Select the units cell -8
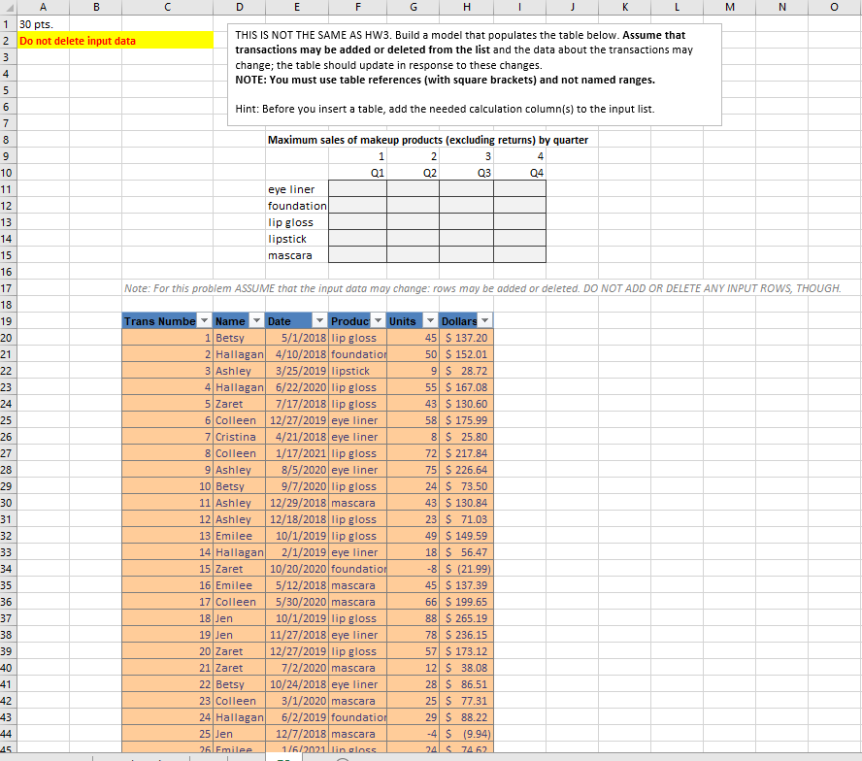862x761 pixels. pyautogui.click(x=414, y=569)
